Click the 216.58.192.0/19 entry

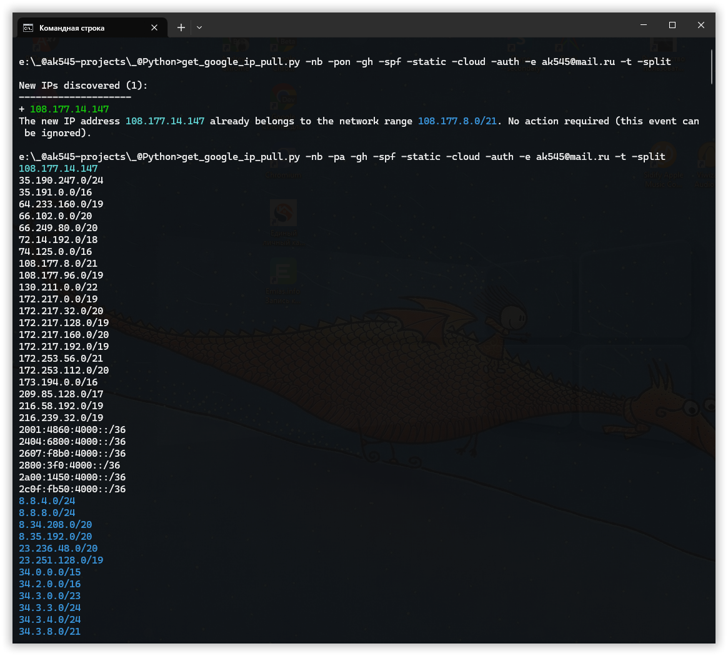[61, 405]
